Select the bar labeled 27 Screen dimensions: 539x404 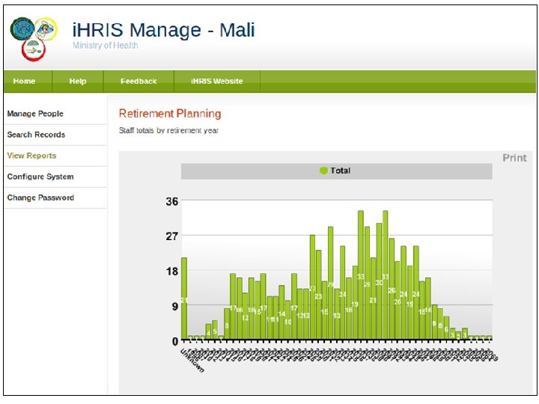[x=312, y=287]
